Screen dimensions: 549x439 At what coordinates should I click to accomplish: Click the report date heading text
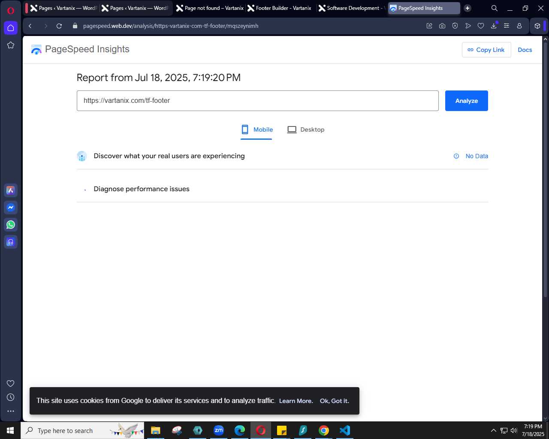pos(159,78)
